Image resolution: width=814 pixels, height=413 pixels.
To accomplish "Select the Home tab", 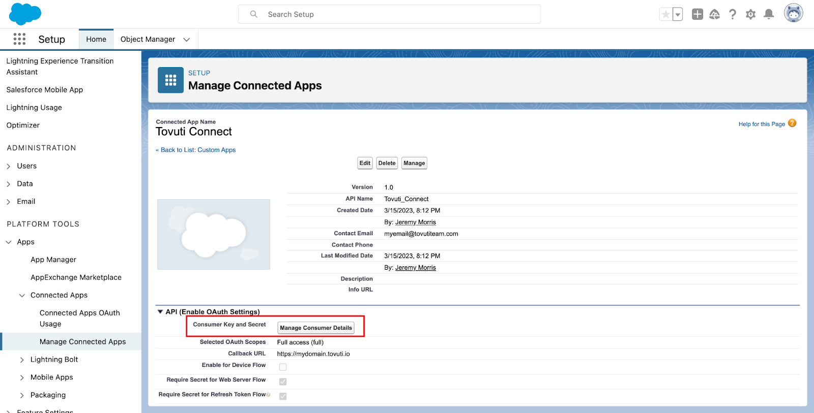I will click(x=96, y=39).
